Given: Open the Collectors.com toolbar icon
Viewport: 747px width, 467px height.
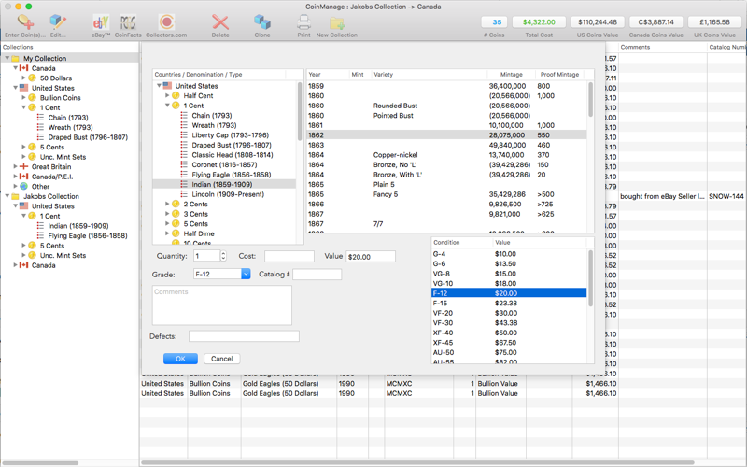Looking at the screenshot, I should 166,22.
